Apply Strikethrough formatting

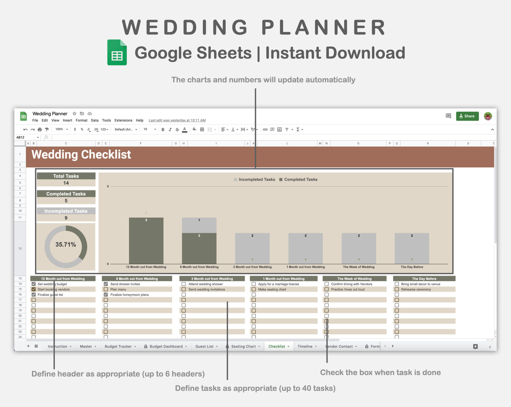pos(177,129)
